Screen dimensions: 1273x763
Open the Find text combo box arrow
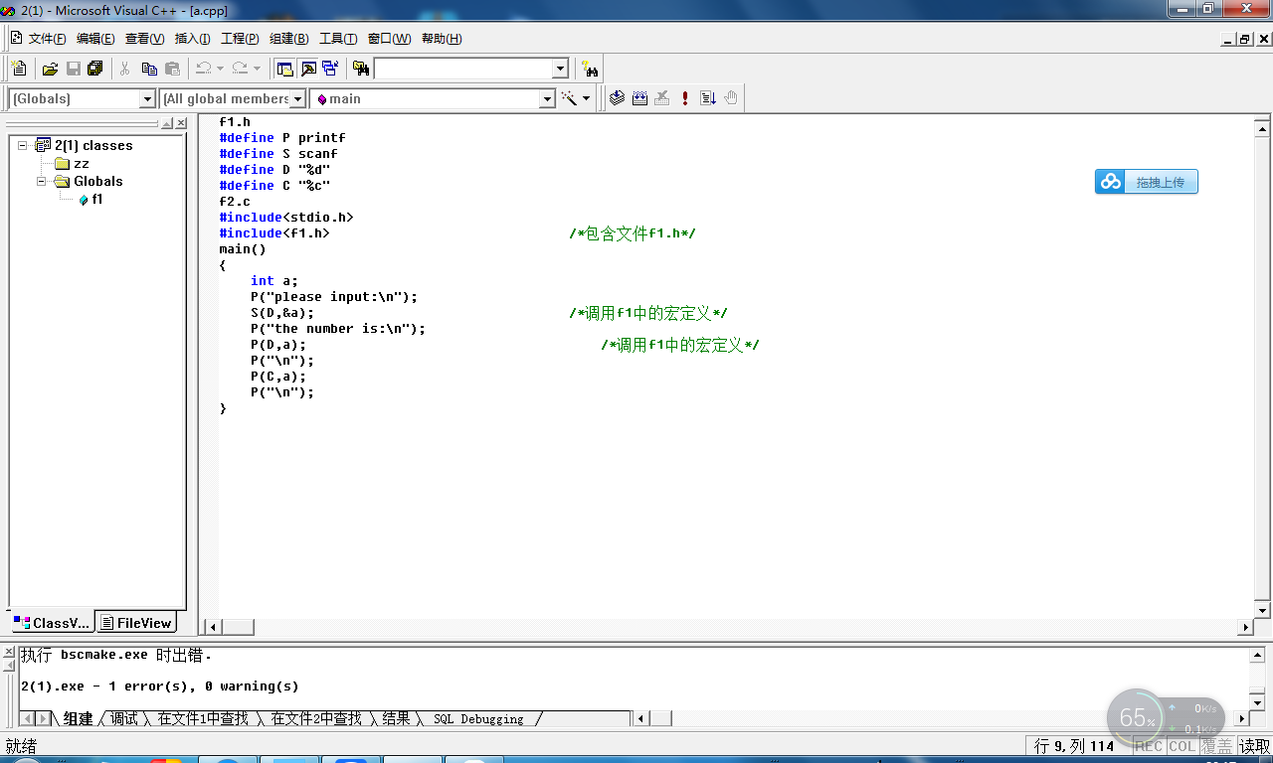[560, 69]
